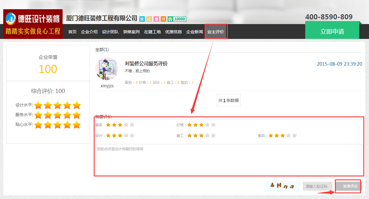
Task: Go to 装修案列 in navigation
Action: [131, 32]
